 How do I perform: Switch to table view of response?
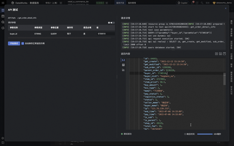(x=123, y=65)
